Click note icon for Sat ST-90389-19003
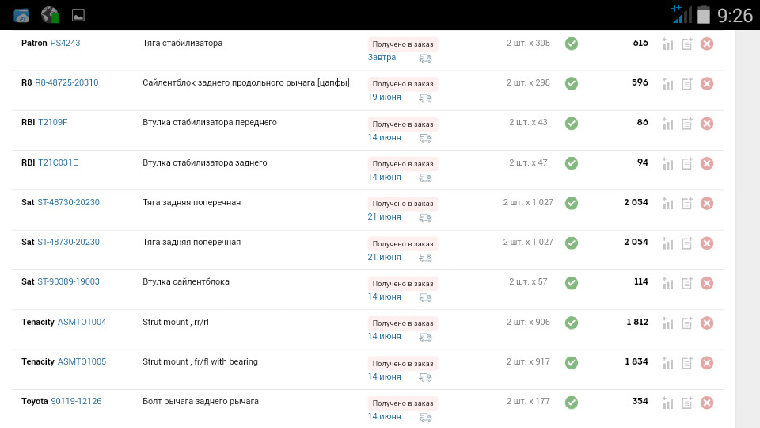Screen dimensions: 760x428 tap(687, 283)
